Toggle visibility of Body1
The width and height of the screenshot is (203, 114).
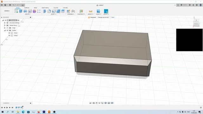click(x=9, y=33)
